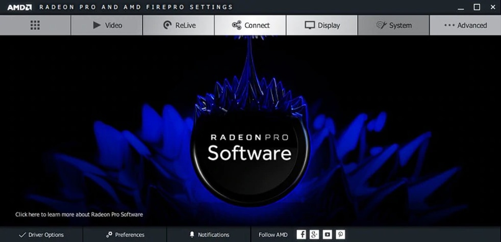Open AMD's Pinterest icon
Image resolution: width=501 pixels, height=242 pixels.
[x=340, y=235]
